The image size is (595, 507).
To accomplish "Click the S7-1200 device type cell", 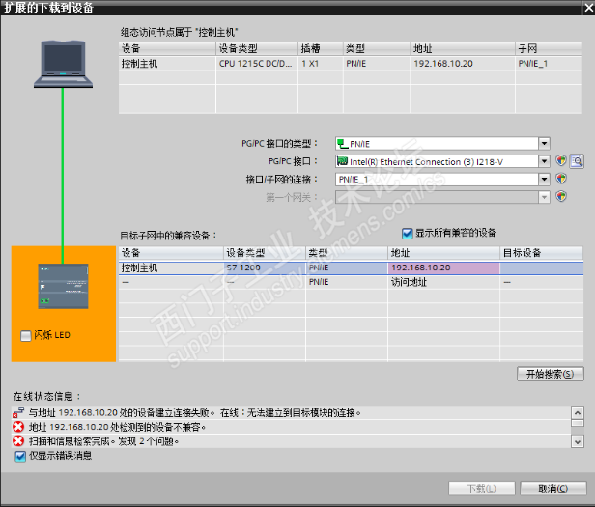I will (265, 268).
